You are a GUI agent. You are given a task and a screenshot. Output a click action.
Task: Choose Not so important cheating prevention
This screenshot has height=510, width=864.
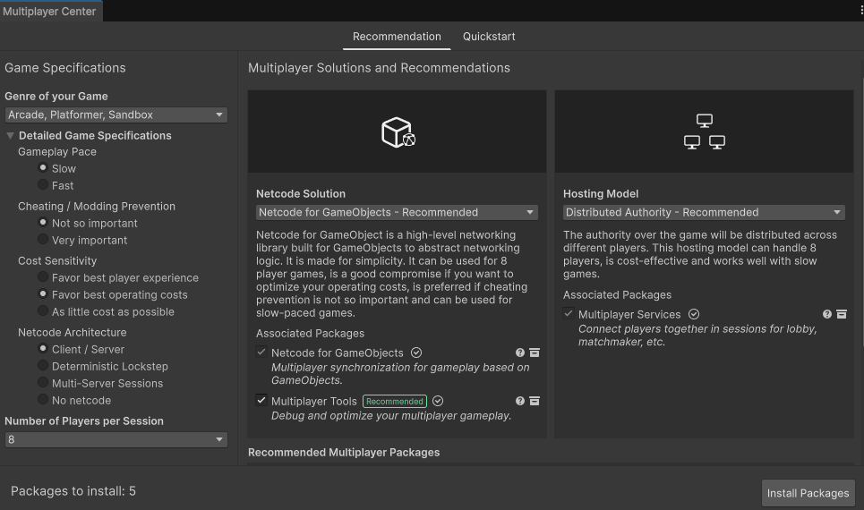coord(43,223)
